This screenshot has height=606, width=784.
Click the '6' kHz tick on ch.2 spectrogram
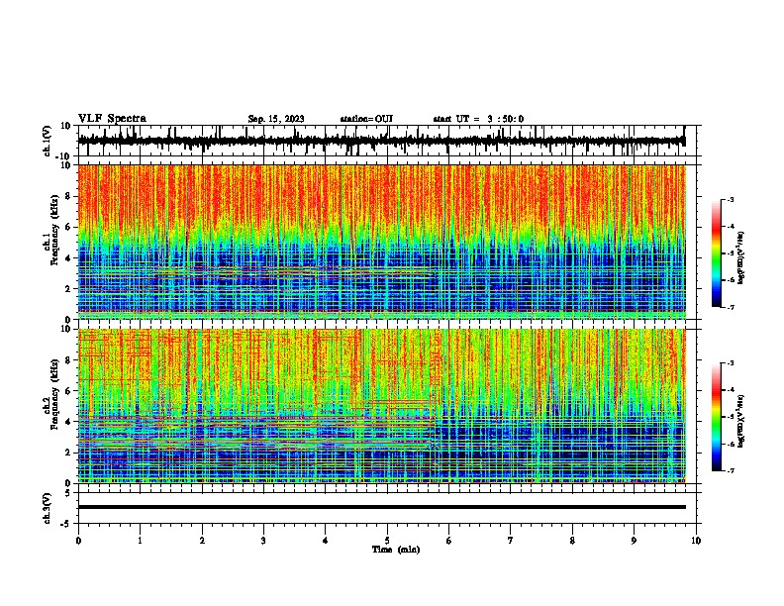(69, 391)
